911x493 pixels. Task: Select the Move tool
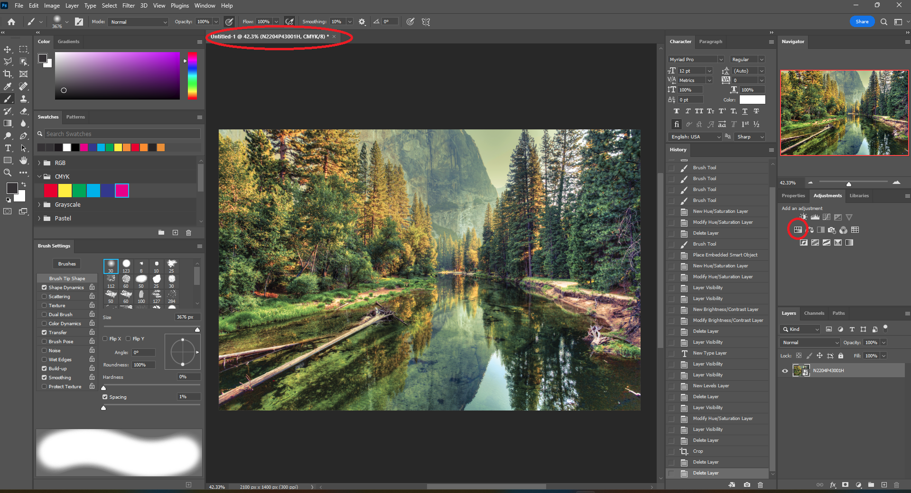click(x=8, y=49)
